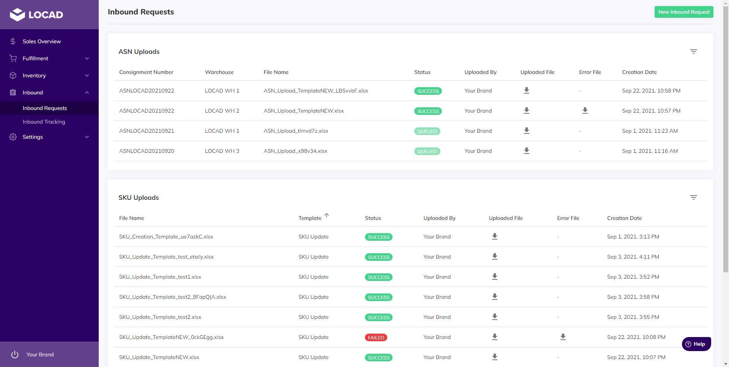Image resolution: width=729 pixels, height=367 pixels.
Task: Select Inbound Requests in the sidebar
Action: pos(45,108)
